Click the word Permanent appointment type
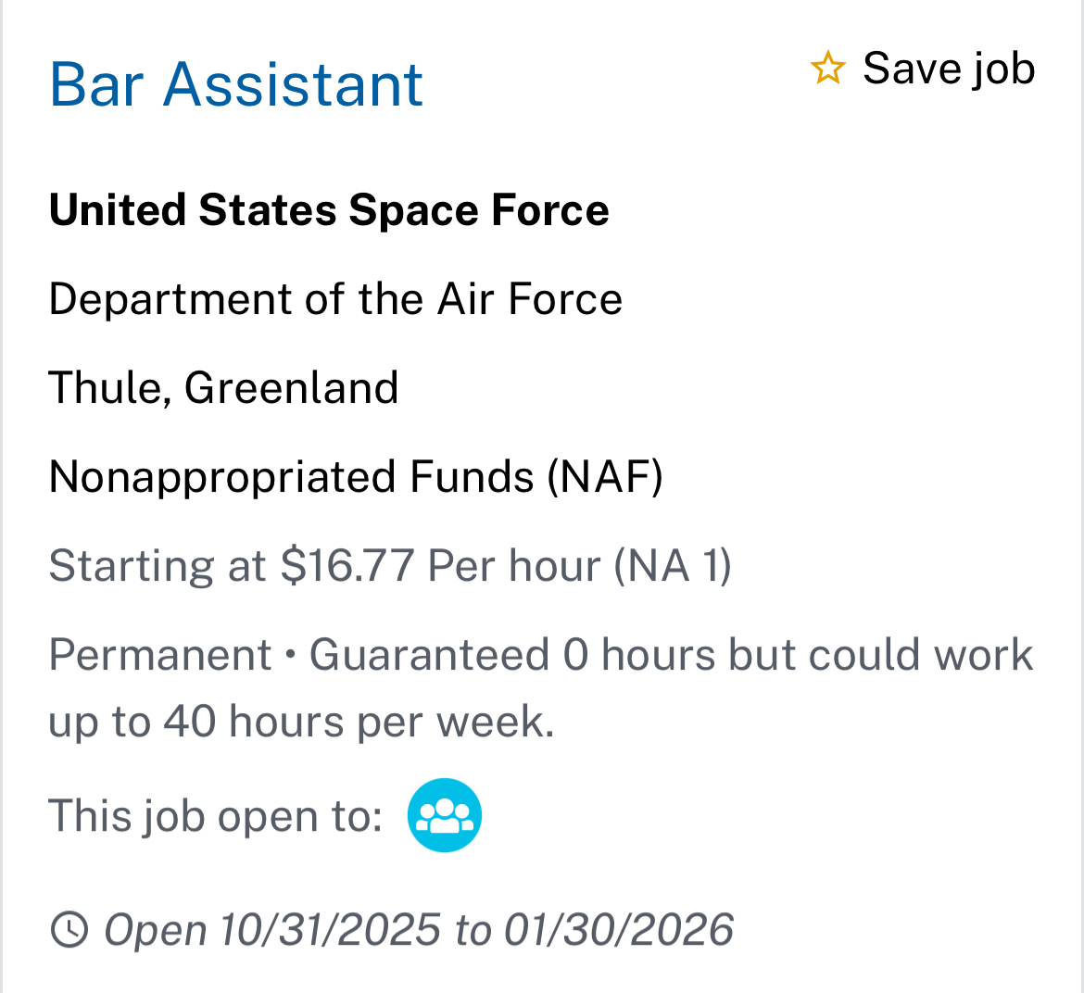This screenshot has width=1084, height=993. point(159,655)
